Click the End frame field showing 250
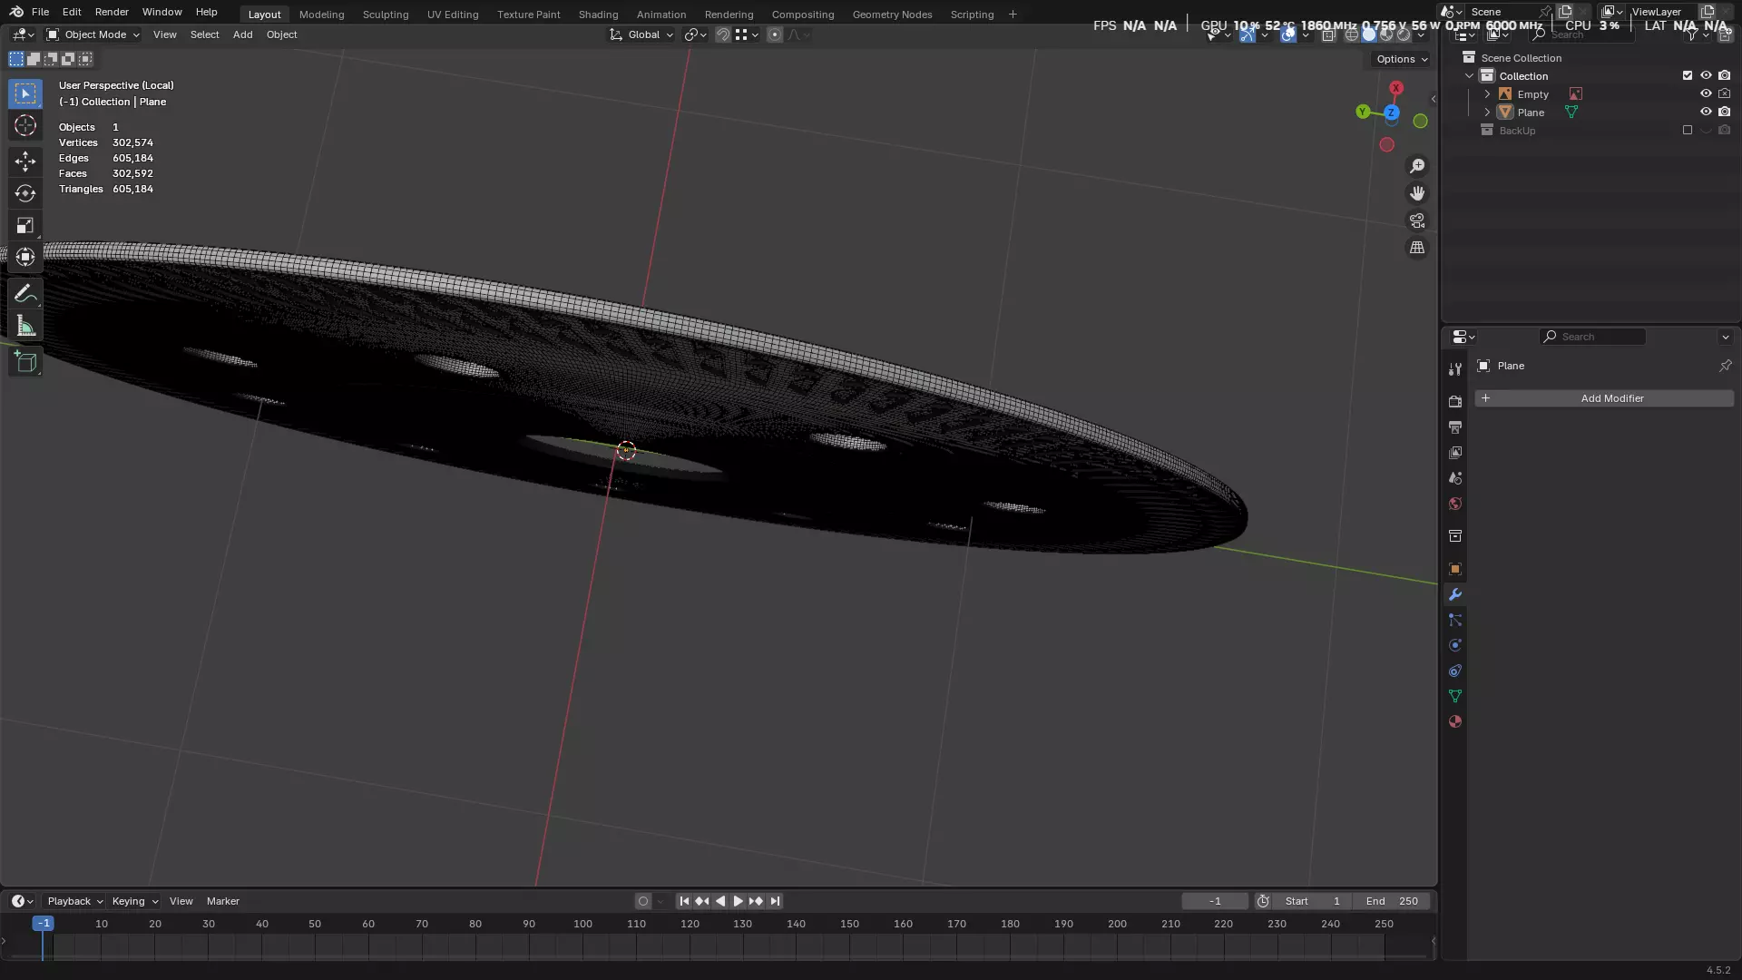 click(x=1392, y=901)
